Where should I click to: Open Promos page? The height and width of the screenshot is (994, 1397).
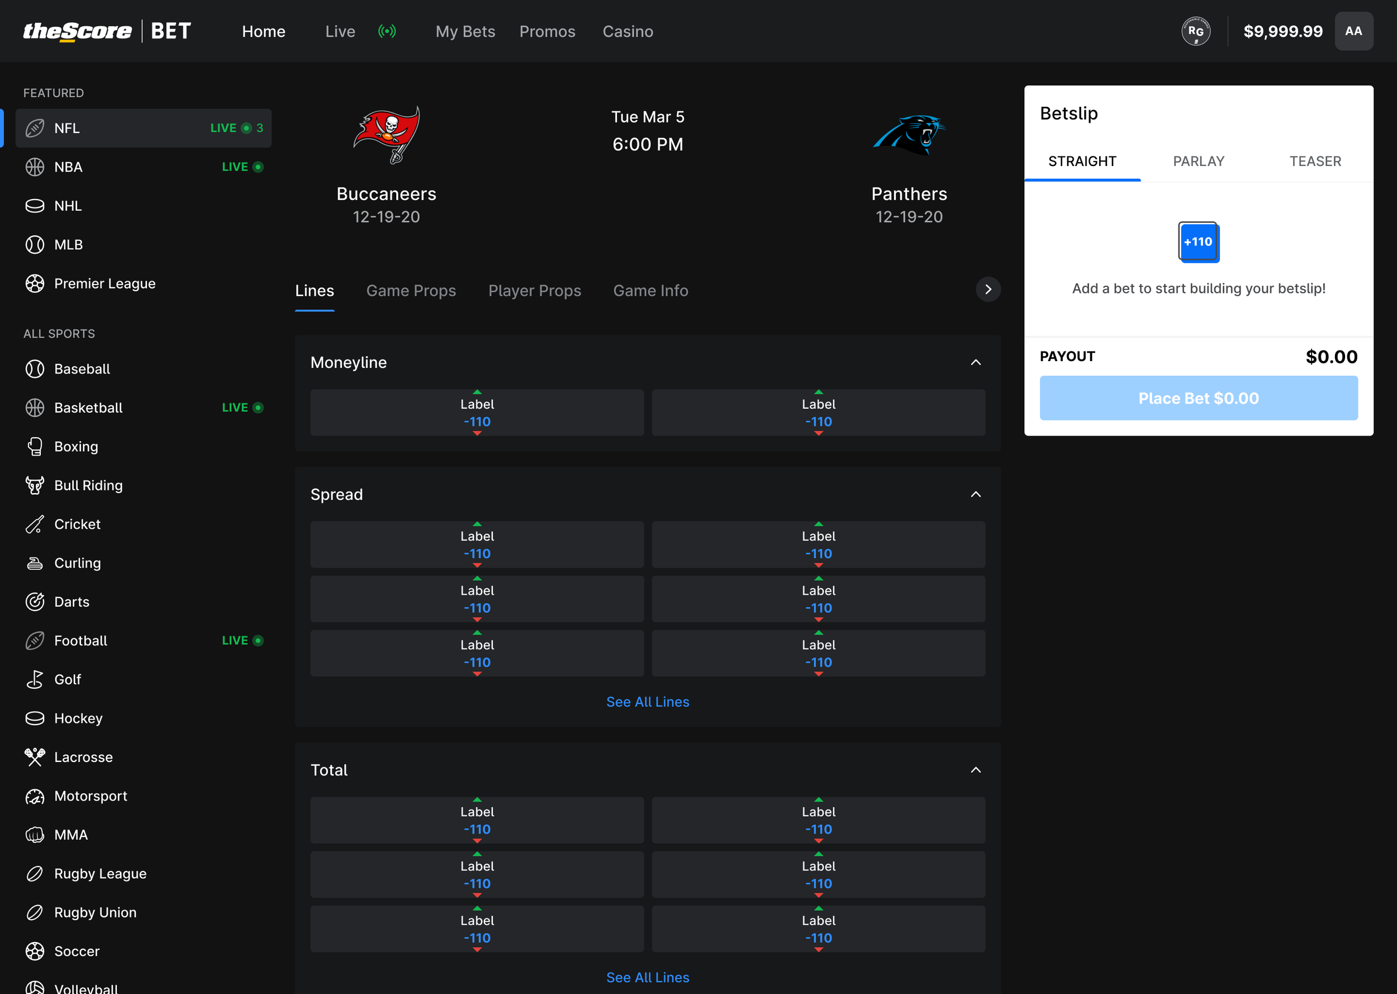[x=548, y=31]
